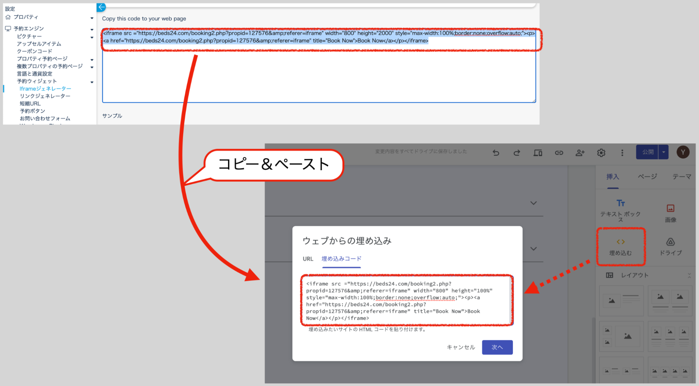Collapse the 予約エンジン menu section
The width and height of the screenshot is (699, 386).
pos(92,30)
